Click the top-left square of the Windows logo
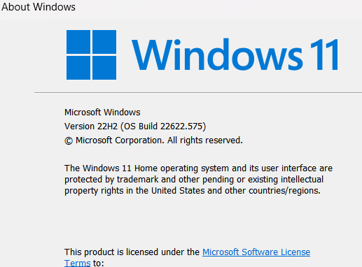The image size is (362, 267). 78,42
